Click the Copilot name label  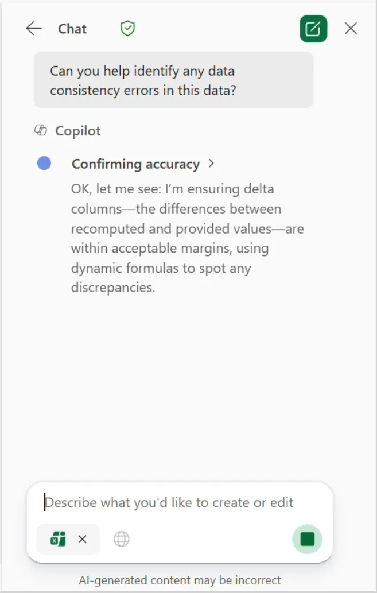[78, 131]
